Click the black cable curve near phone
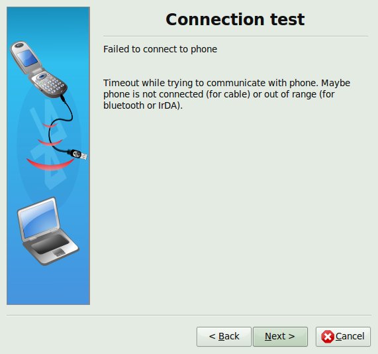Screen dimensions: 378x354 point(67,109)
